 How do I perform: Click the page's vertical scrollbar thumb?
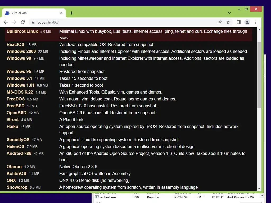coord(259,75)
